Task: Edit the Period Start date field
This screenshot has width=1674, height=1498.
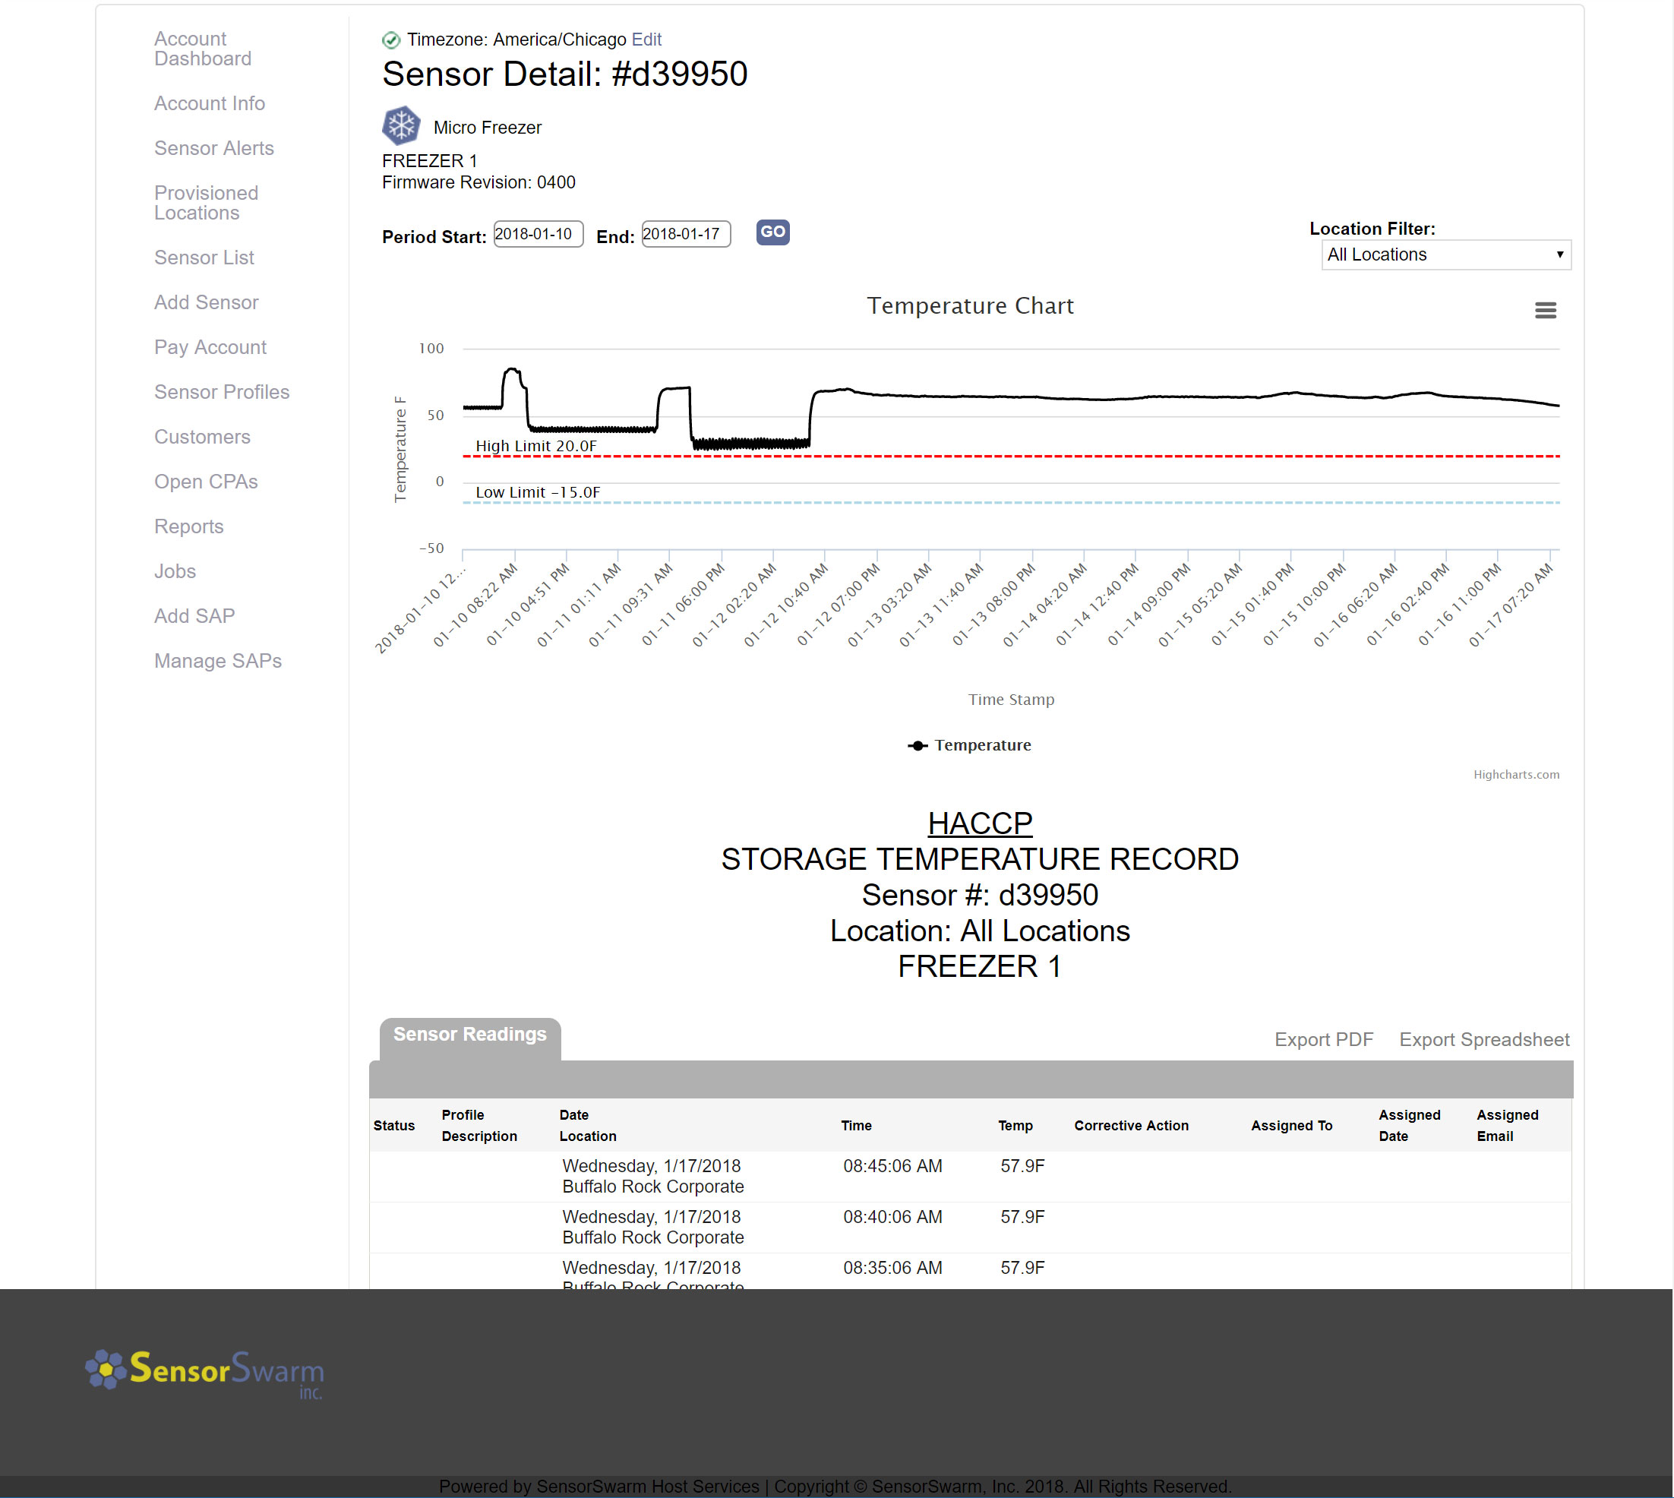Action: (538, 234)
